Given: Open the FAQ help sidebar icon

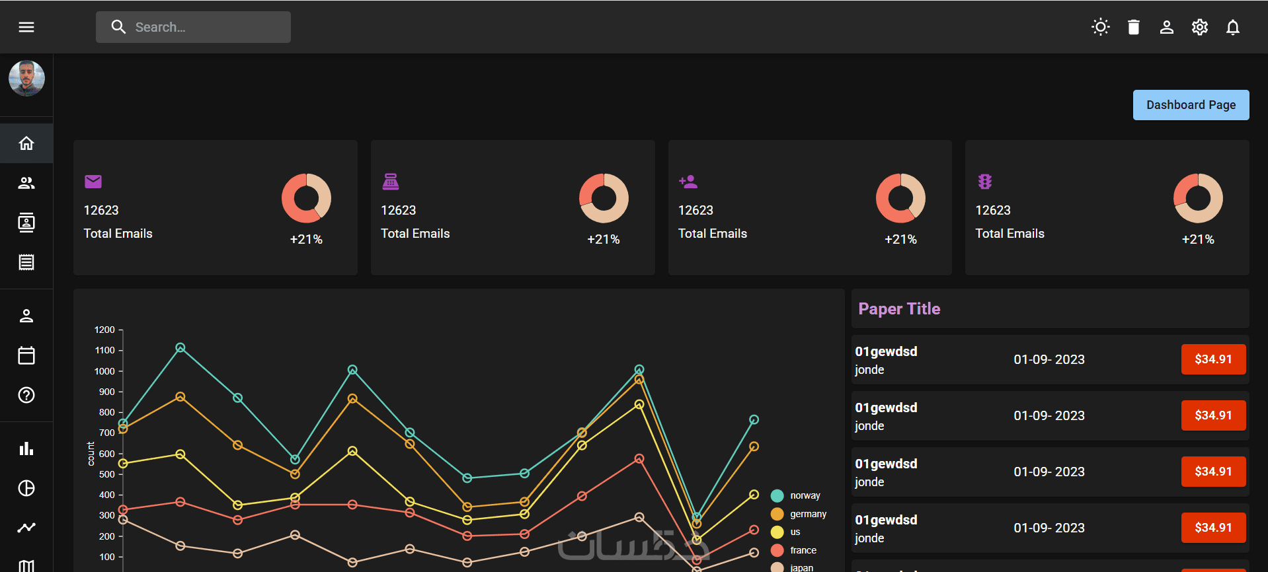Looking at the screenshot, I should (x=26, y=395).
